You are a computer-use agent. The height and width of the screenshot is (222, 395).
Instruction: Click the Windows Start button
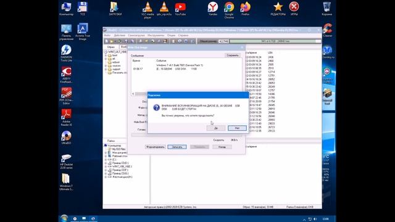(x=64, y=218)
